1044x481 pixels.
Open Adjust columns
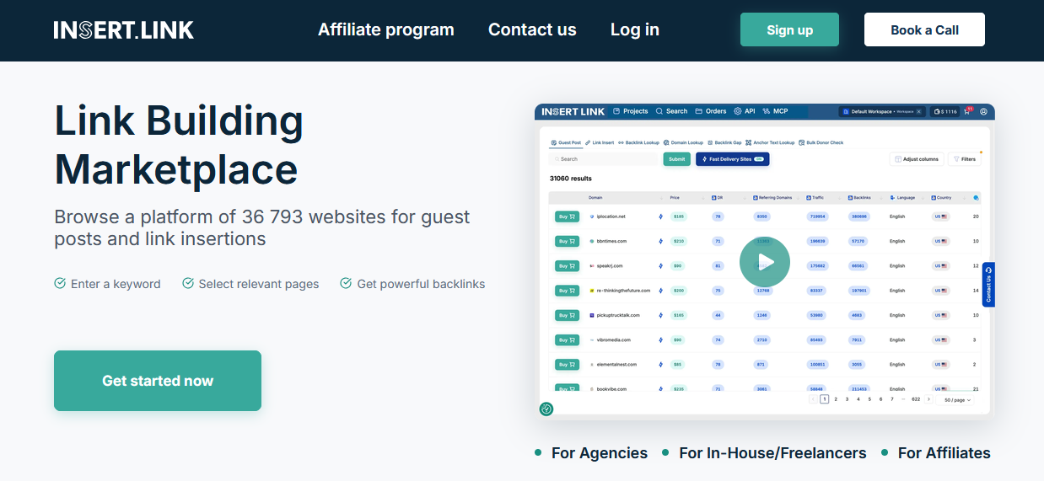click(917, 158)
